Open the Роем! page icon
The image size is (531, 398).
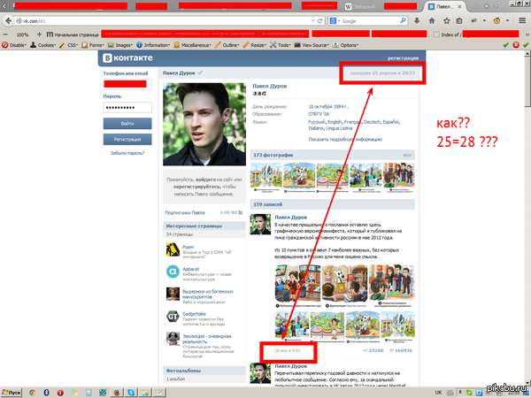click(173, 249)
